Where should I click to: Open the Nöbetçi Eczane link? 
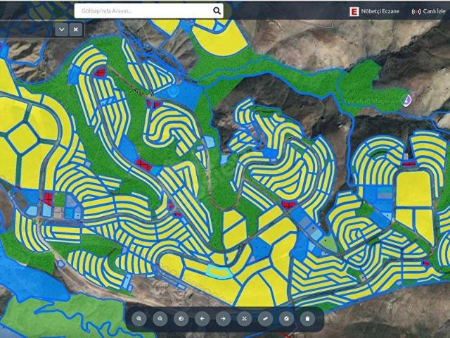tap(379, 11)
